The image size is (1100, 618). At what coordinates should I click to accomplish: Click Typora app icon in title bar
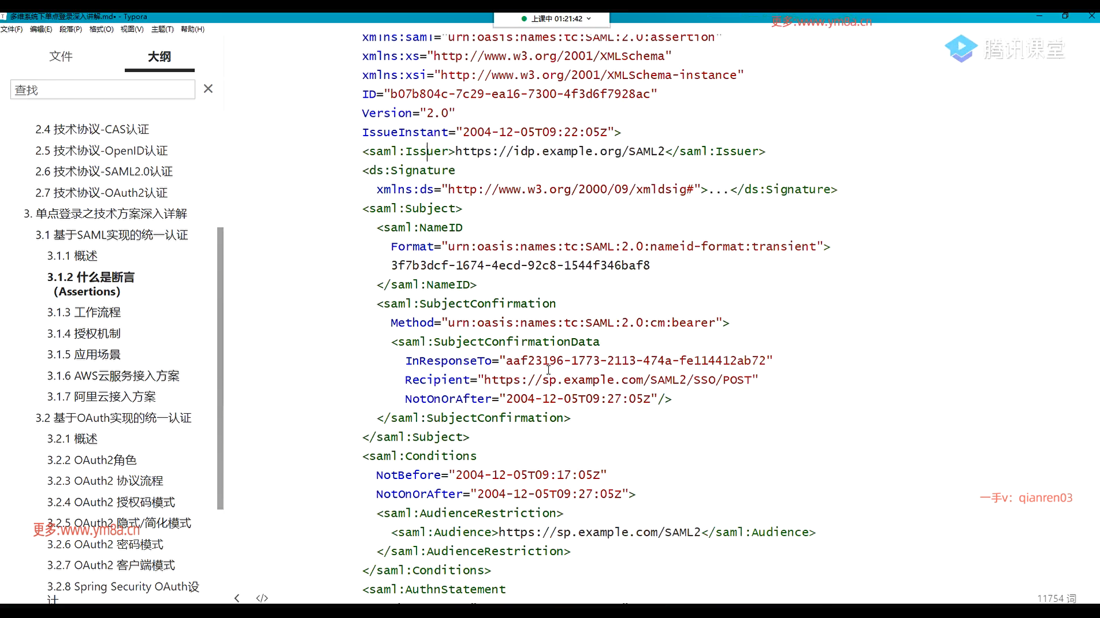3,17
